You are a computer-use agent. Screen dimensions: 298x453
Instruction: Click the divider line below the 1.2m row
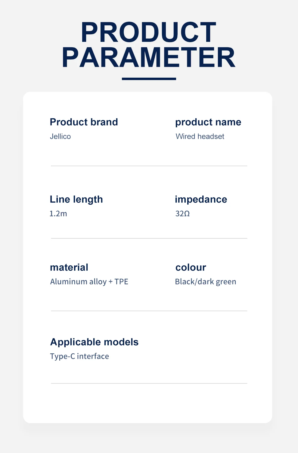(x=149, y=238)
